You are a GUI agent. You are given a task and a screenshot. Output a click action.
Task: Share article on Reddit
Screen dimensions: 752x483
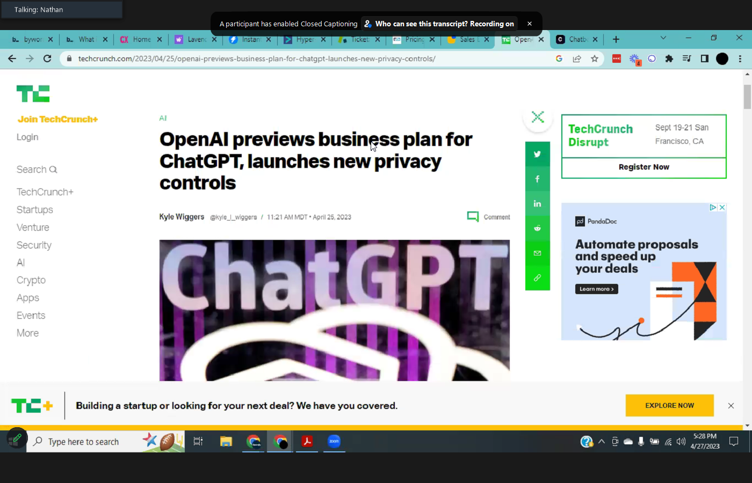pos(537,229)
